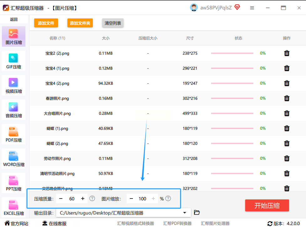Open the GIF压缩 sidebar tool
The height and width of the screenshot is (227, 306).
point(14,61)
